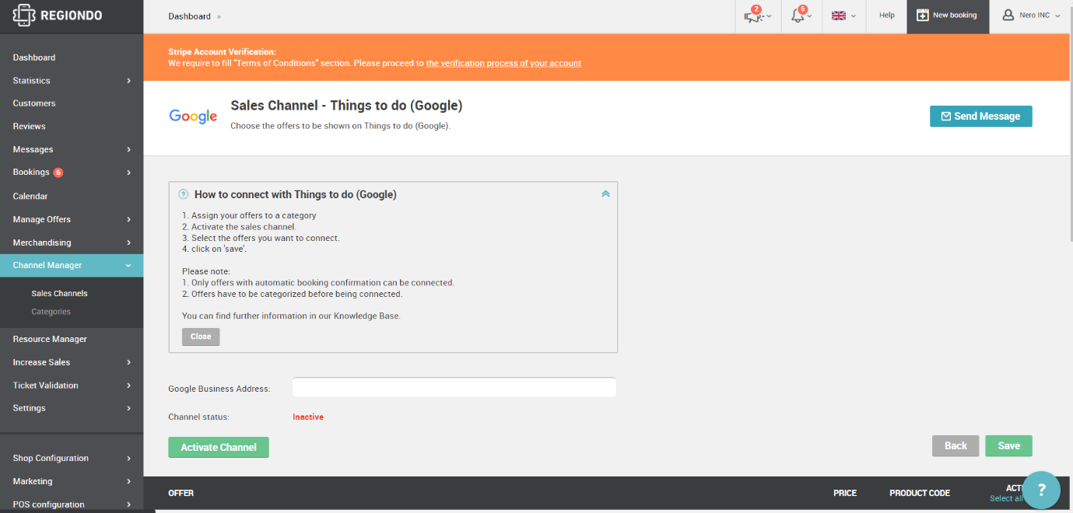1073x513 pixels.
Task: Click the Regiondo logo
Action: (58, 16)
